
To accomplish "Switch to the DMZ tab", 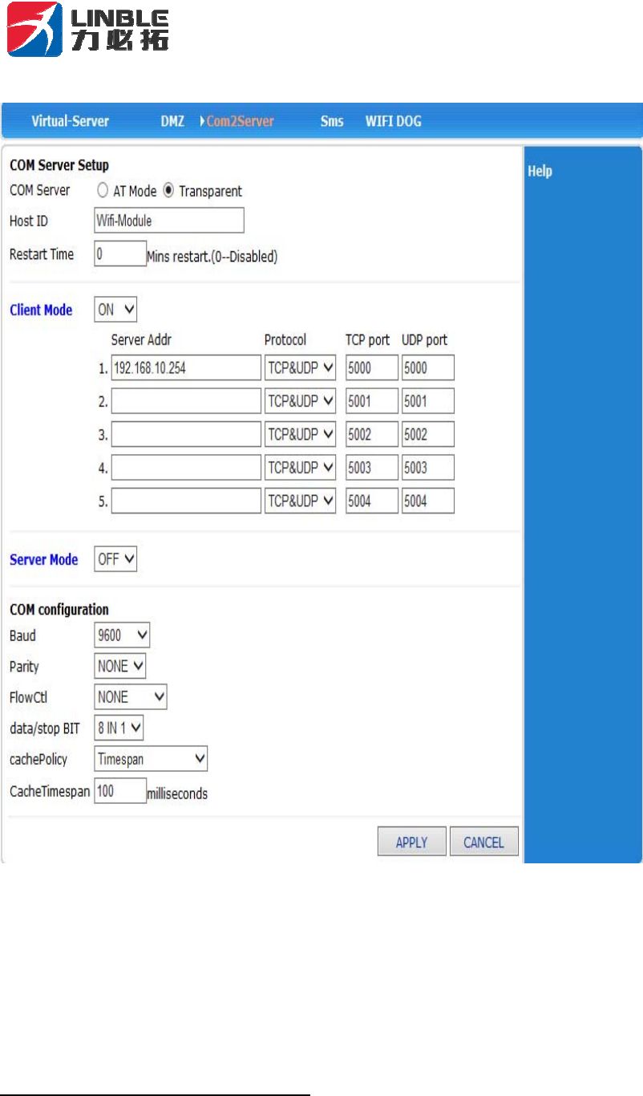I will pos(172,122).
